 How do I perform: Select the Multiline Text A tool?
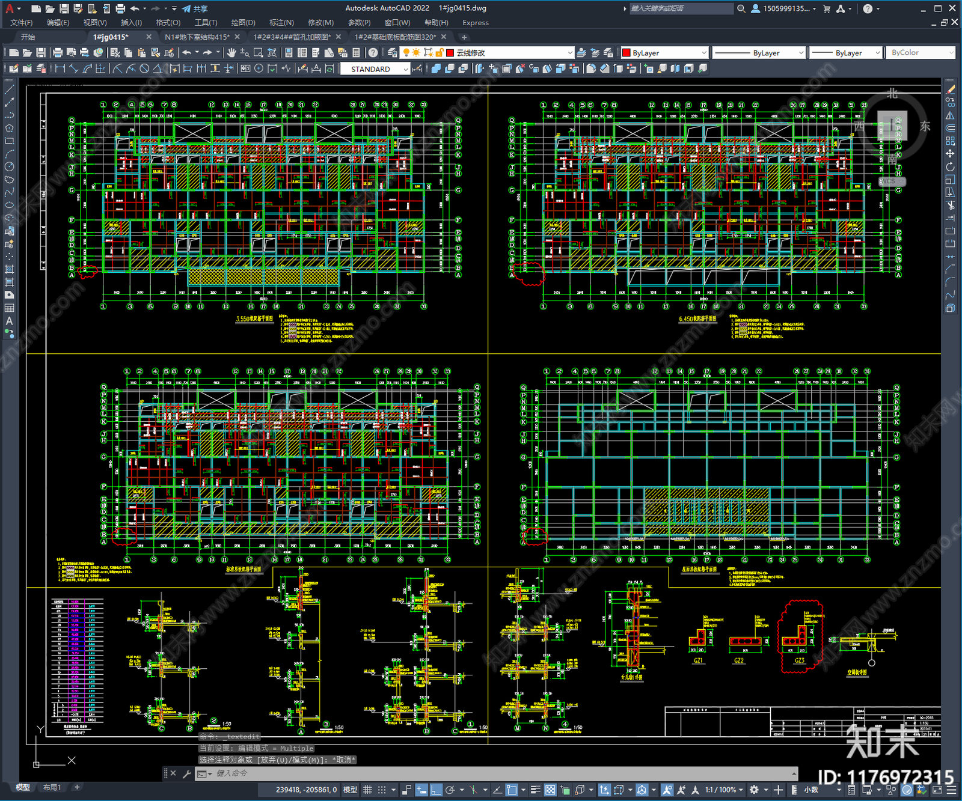pyautogui.click(x=9, y=321)
